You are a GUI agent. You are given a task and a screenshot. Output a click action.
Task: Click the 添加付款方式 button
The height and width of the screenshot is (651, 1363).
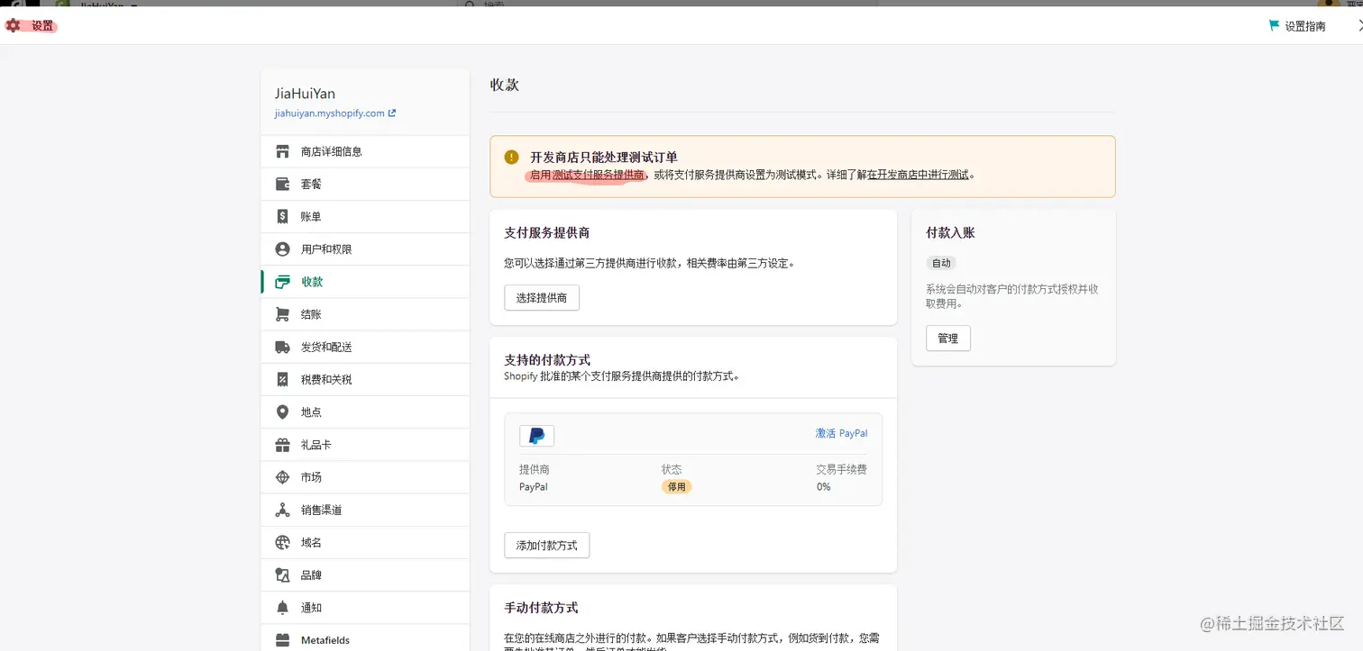(546, 546)
